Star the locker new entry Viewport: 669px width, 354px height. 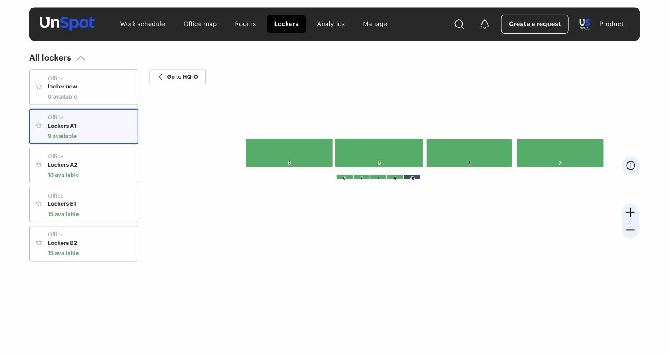click(38, 86)
